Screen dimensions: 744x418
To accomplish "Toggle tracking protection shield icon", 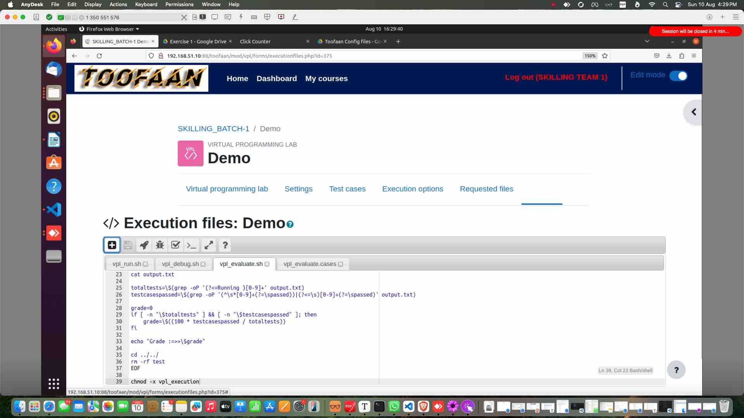I will coord(151,56).
